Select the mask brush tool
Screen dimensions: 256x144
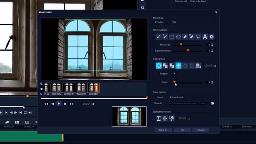click(x=158, y=36)
